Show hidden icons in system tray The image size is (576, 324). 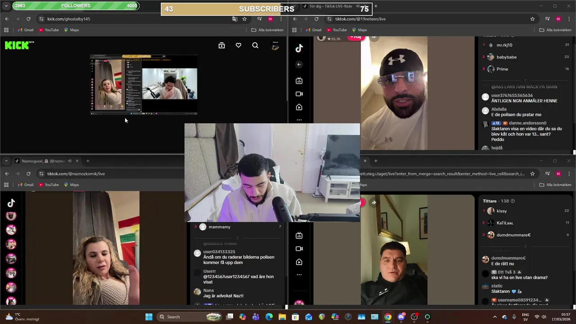pos(495,317)
